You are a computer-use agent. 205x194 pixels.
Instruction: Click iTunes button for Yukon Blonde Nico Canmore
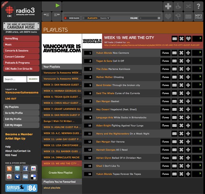click(x=165, y=53)
